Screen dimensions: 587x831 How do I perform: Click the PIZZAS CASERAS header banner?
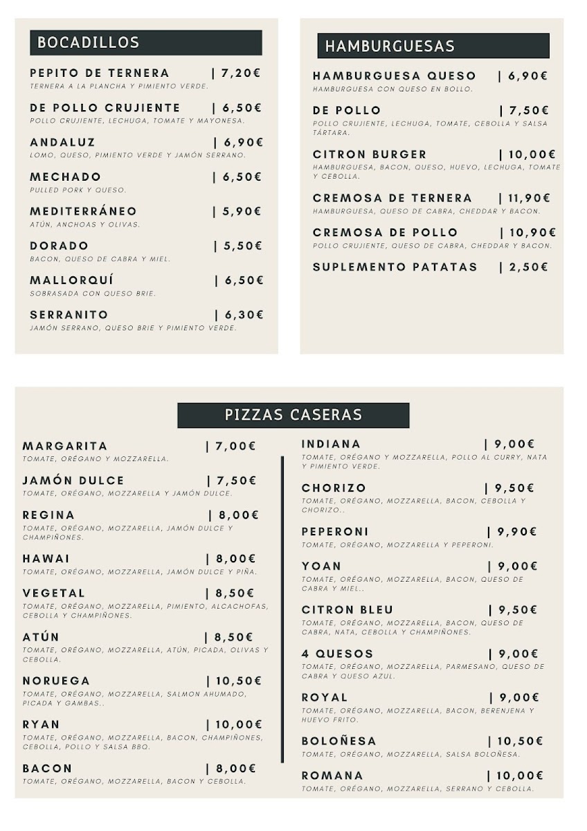293,415
